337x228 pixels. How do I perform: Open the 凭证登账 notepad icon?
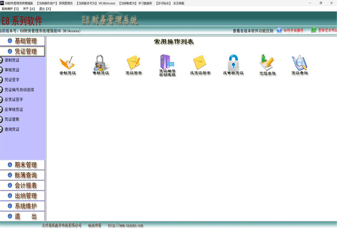coord(267,63)
